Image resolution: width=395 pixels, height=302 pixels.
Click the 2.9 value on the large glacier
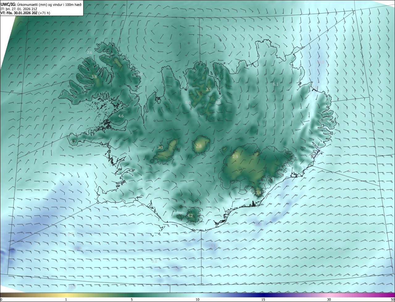click(235, 157)
